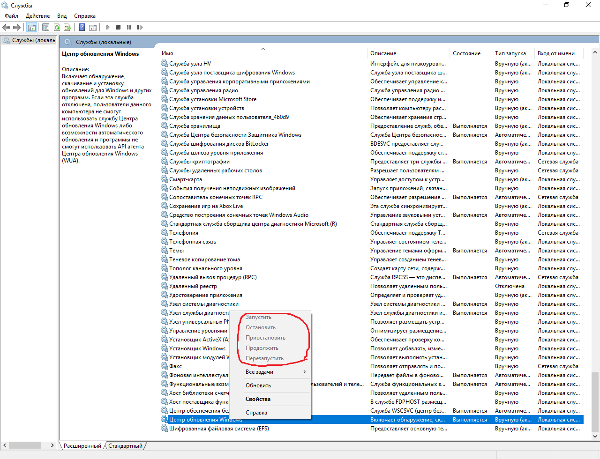Viewport: 600px width, 459px height.
Task: Toggle the console tree toolbar icon
Action: point(31,27)
